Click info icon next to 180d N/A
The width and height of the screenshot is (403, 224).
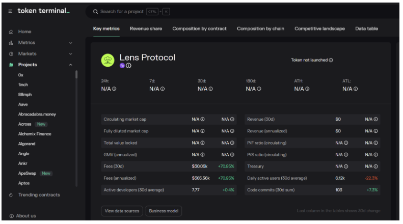pos(259,89)
